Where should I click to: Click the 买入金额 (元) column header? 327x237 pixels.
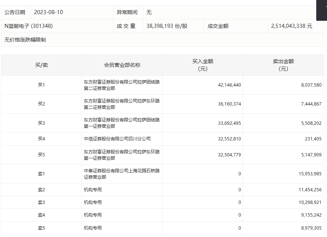(x=203, y=65)
